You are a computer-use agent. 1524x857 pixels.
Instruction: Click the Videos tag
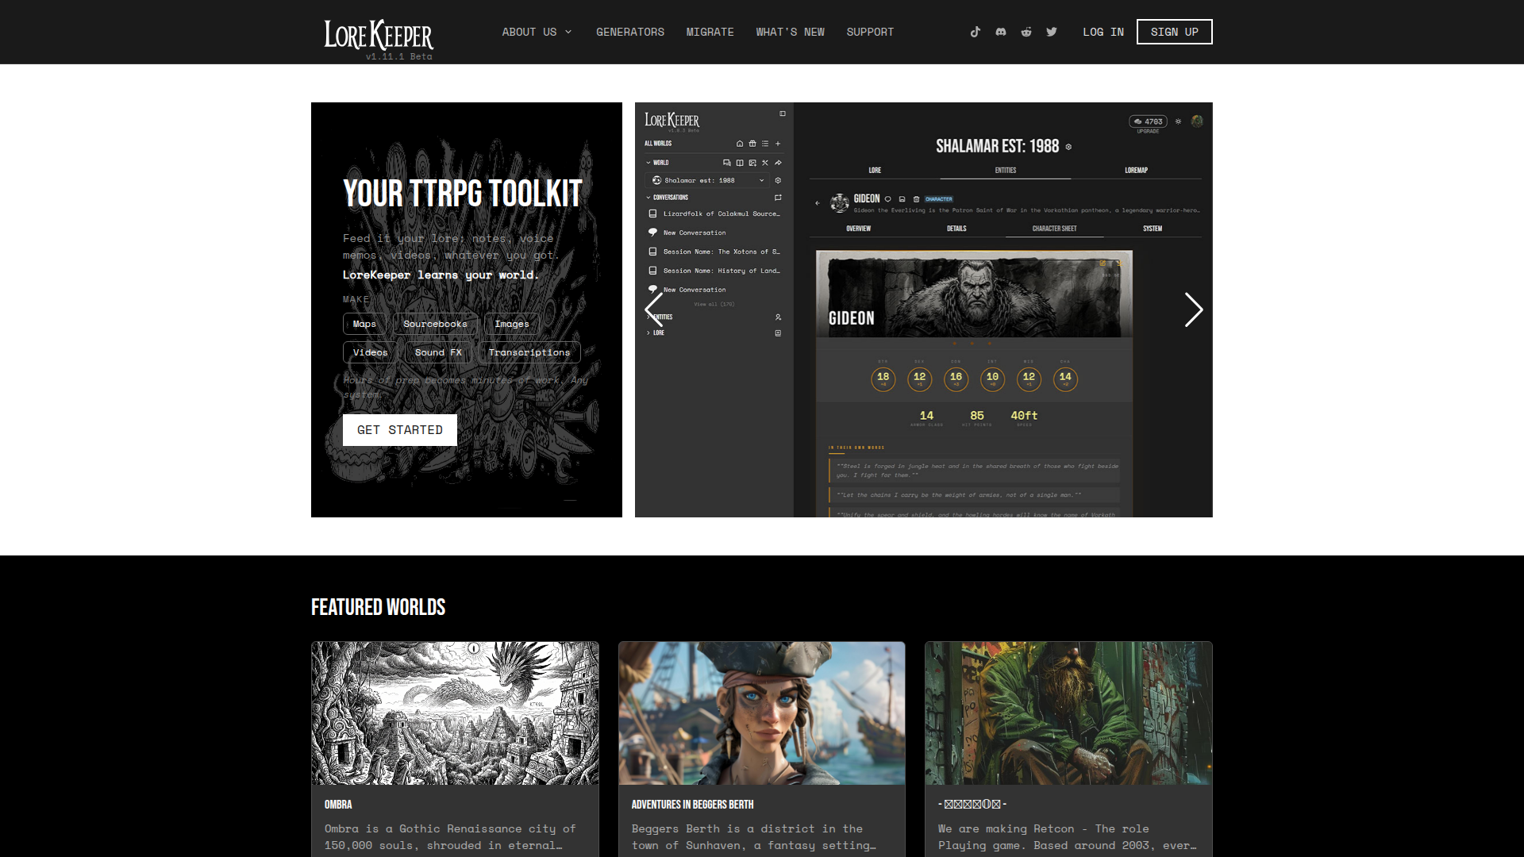pyautogui.click(x=370, y=352)
